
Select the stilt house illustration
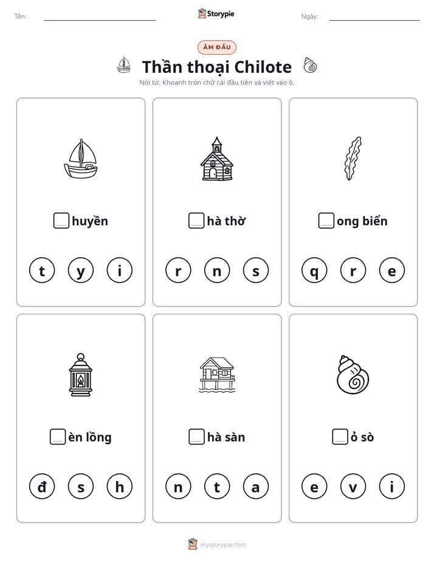[217, 375]
